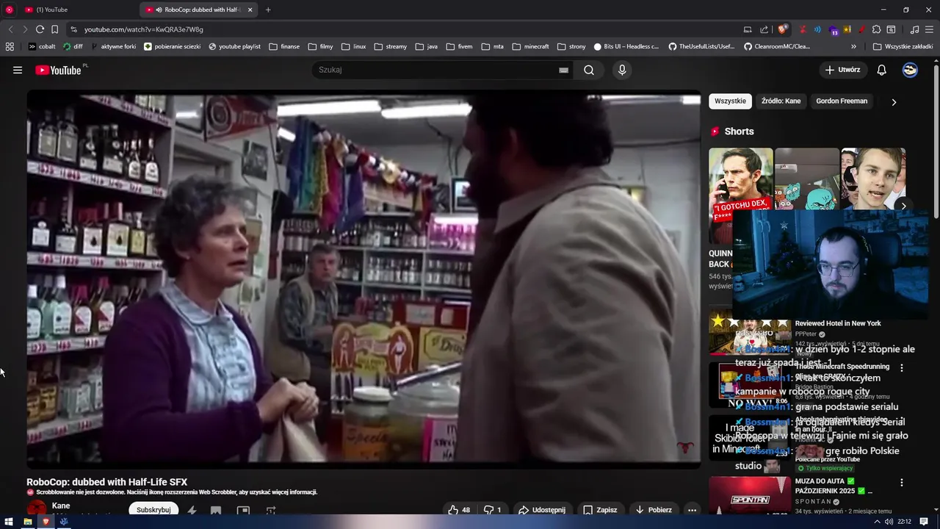Dislike the video with thumbs down

click(493, 509)
